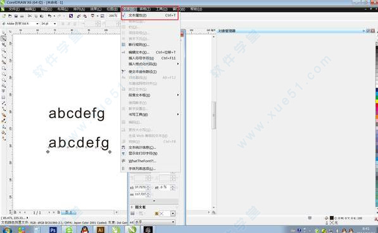Go to previous page arrow in the page navigator

[x=24, y=212]
